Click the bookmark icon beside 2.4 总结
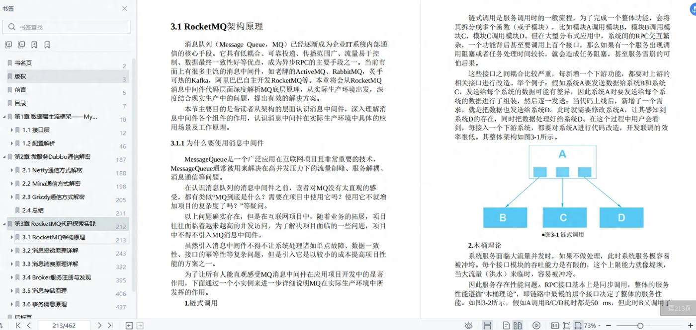Image resolution: width=696 pixels, height=330 pixels. (17, 210)
